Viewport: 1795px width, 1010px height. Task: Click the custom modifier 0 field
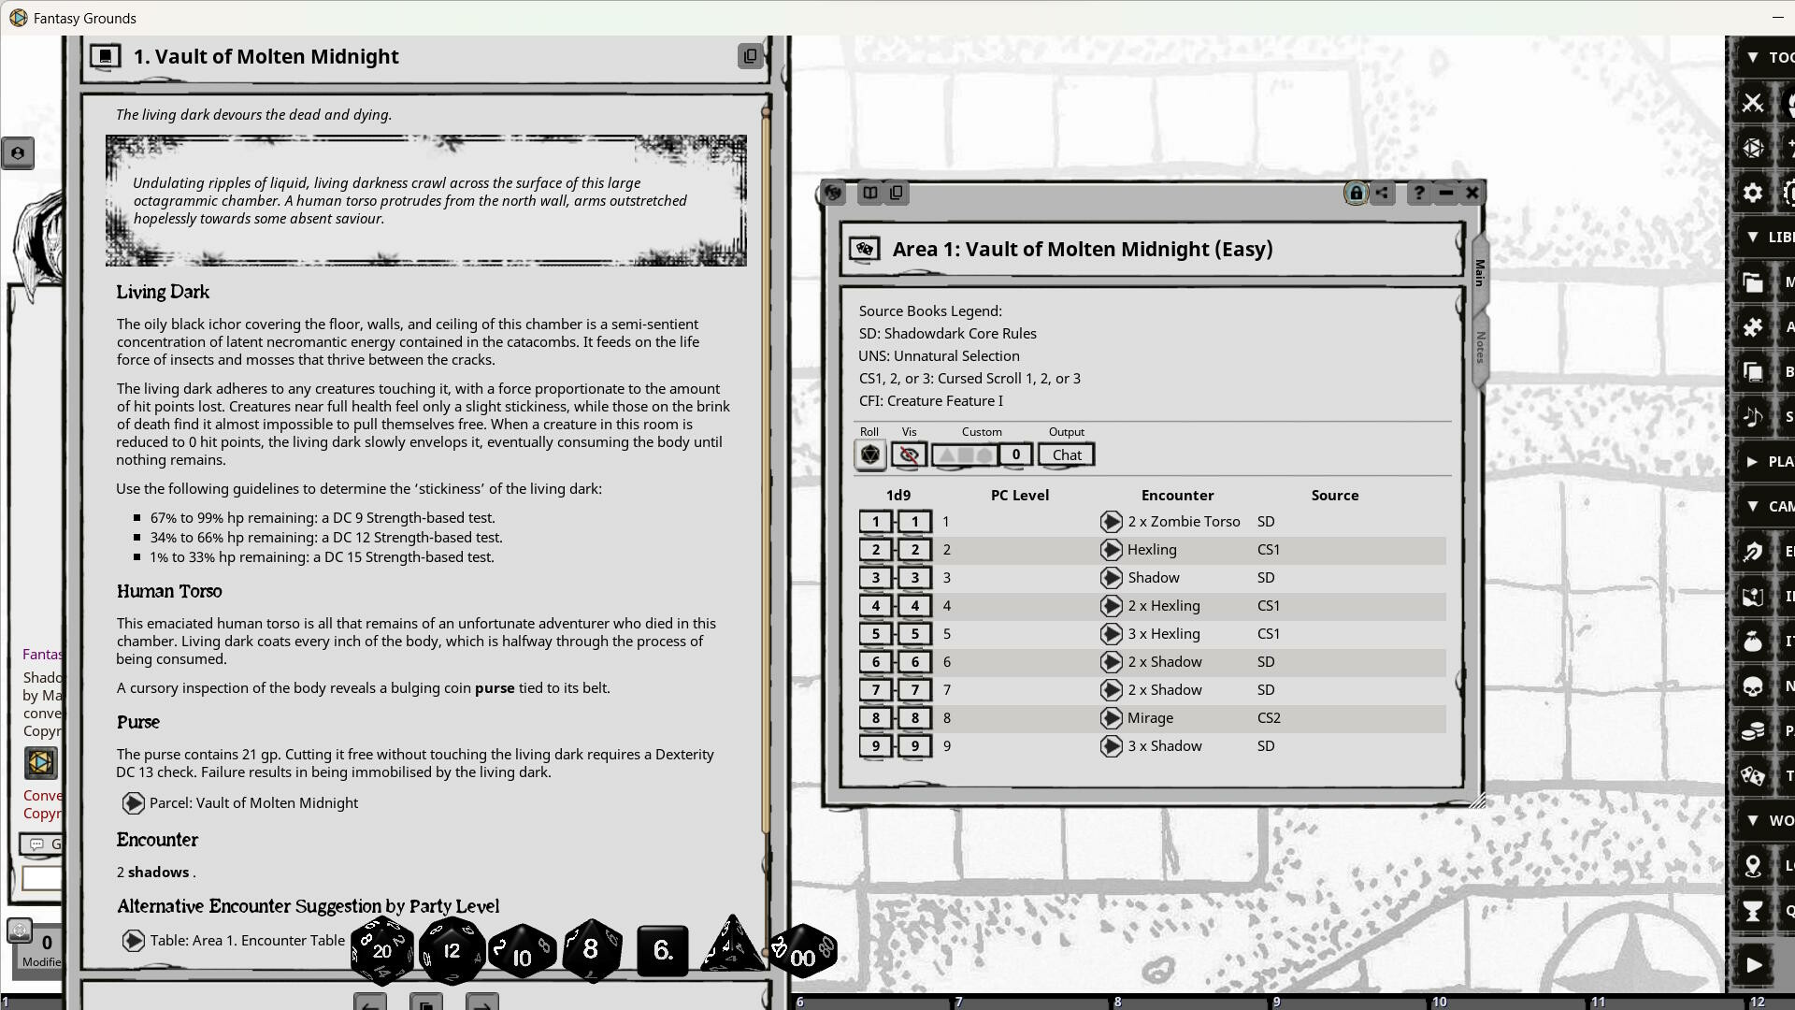tap(1016, 454)
